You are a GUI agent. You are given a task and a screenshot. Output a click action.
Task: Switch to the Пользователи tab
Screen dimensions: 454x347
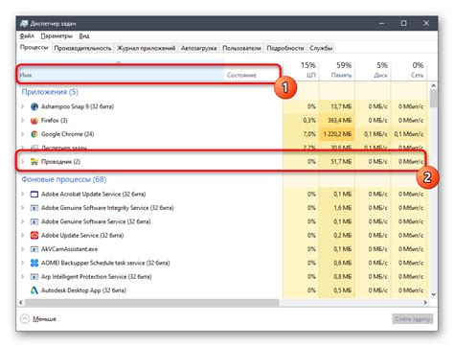click(241, 48)
